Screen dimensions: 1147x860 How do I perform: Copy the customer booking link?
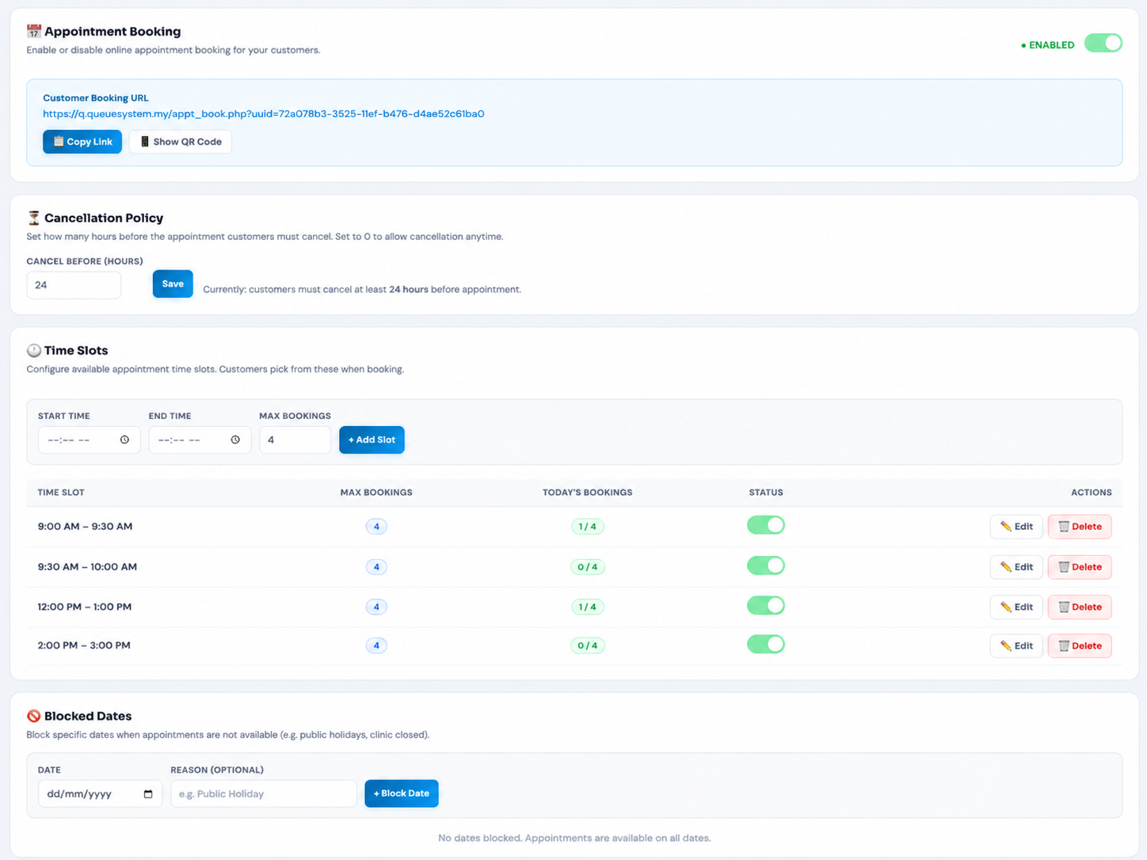point(82,141)
